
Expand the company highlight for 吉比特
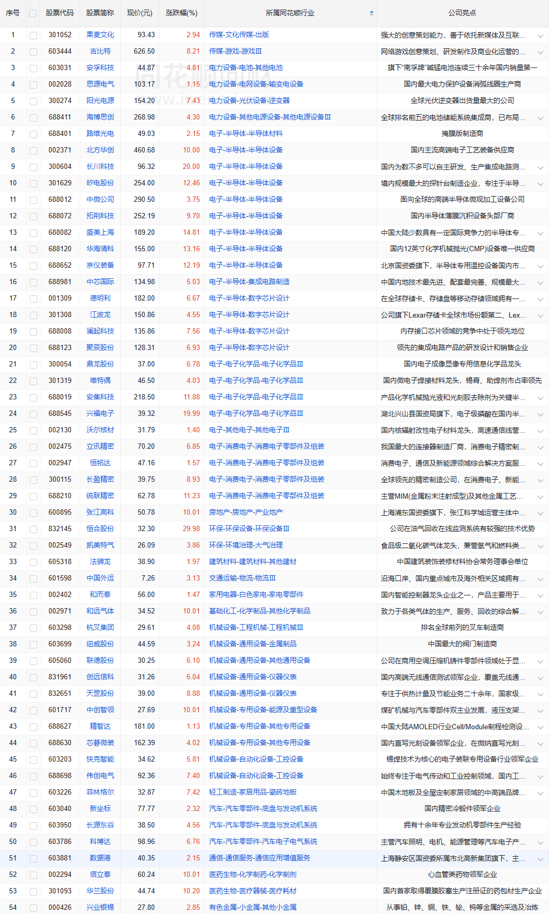coord(540,52)
